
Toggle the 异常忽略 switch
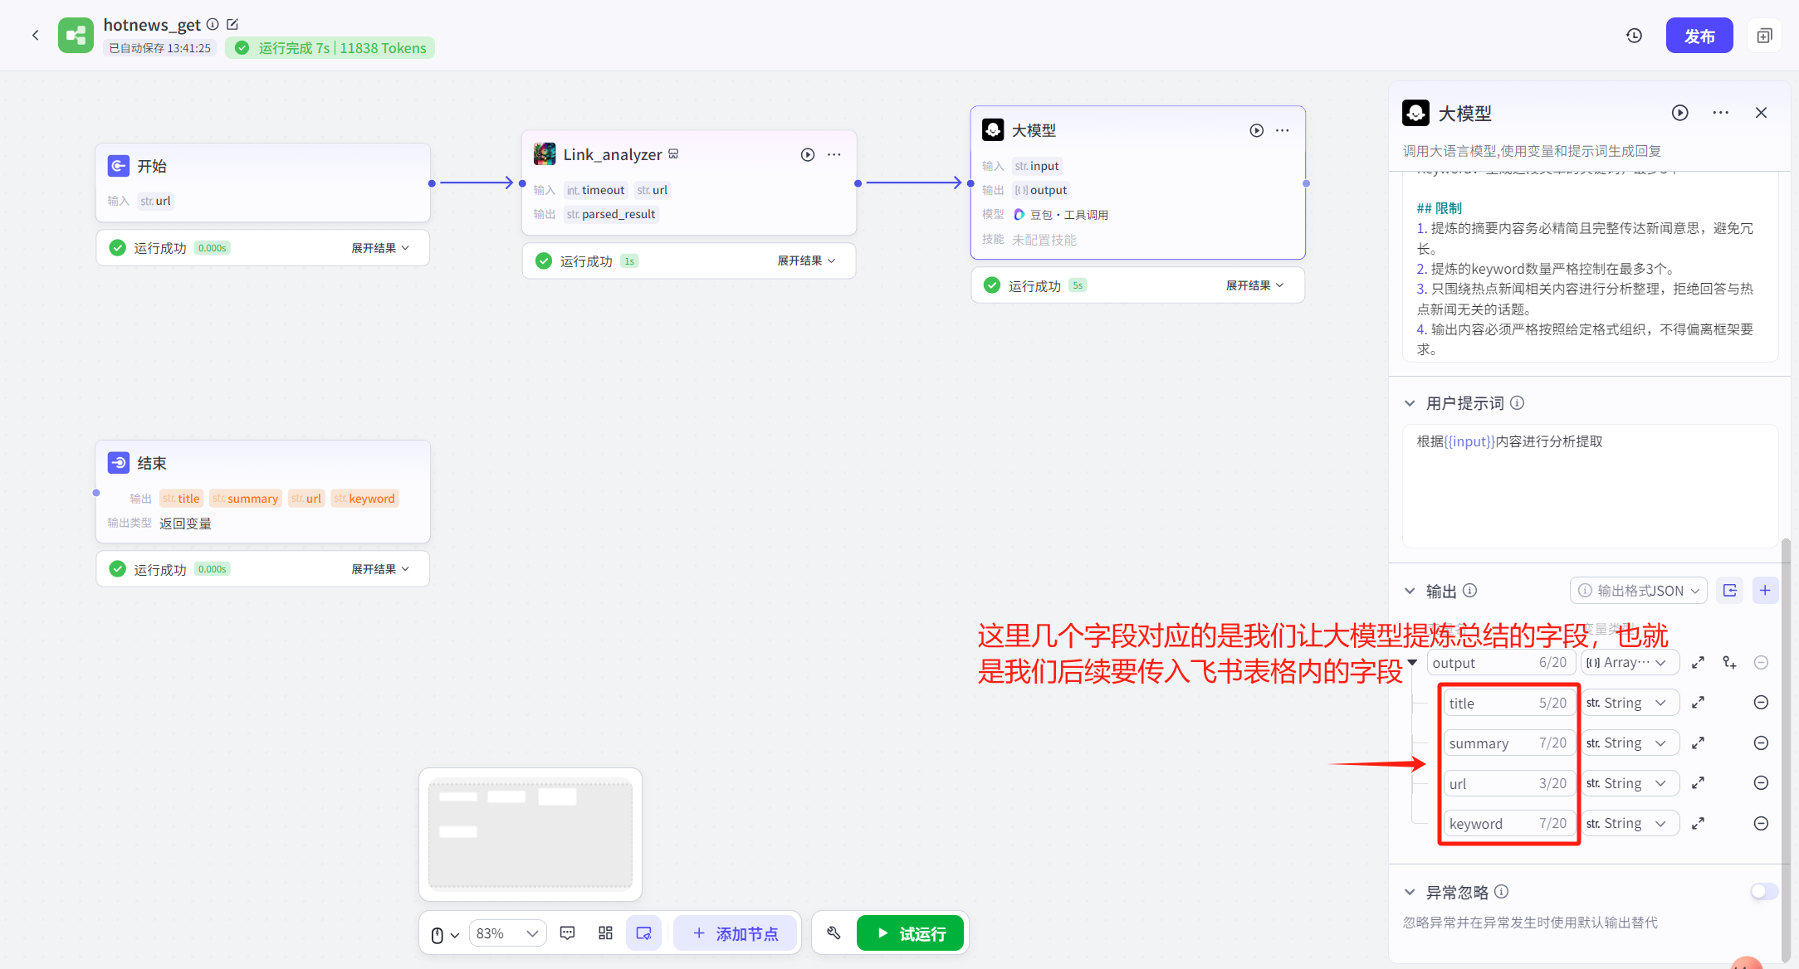click(x=1763, y=891)
